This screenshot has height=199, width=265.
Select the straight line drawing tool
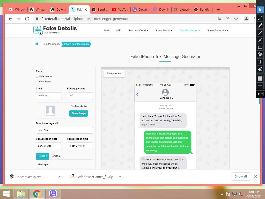tap(260, 32)
